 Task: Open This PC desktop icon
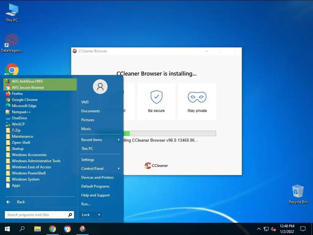pyautogui.click(x=12, y=12)
